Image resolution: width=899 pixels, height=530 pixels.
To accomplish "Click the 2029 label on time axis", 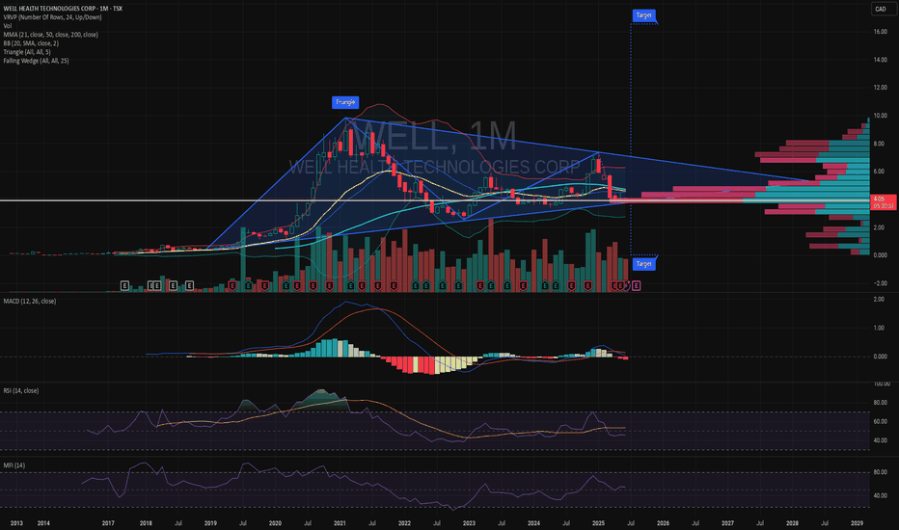I will (x=857, y=523).
